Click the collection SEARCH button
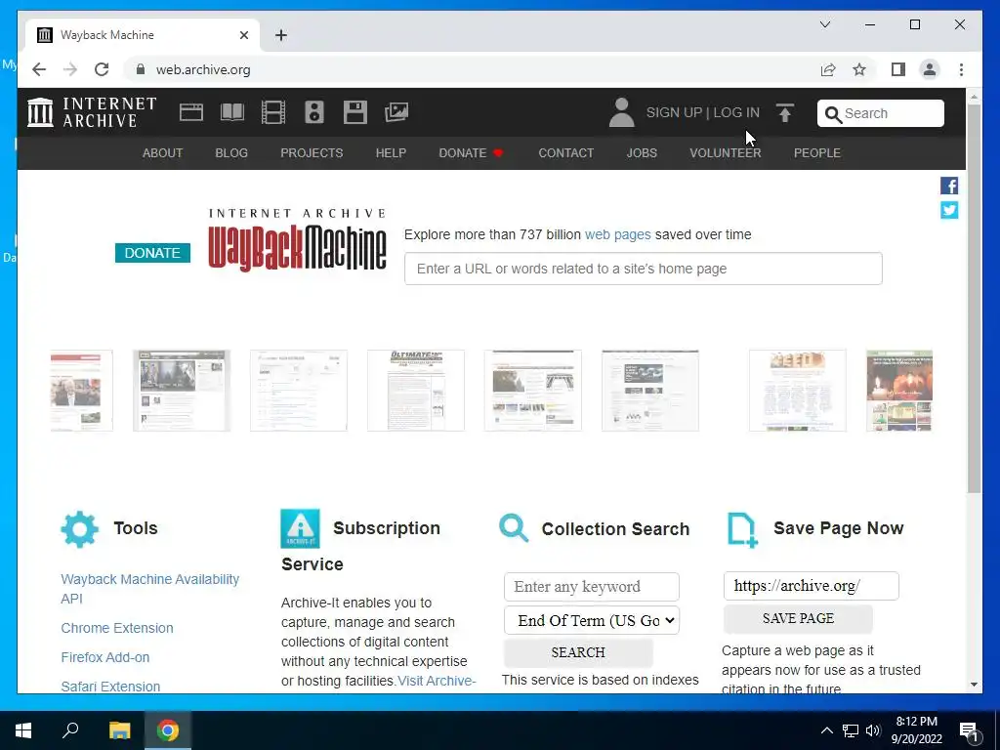 [x=578, y=652]
